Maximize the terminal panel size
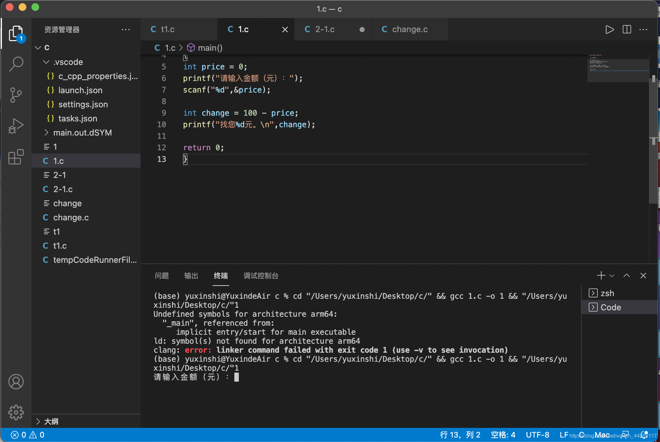Viewport: 660px width, 442px height. click(627, 275)
